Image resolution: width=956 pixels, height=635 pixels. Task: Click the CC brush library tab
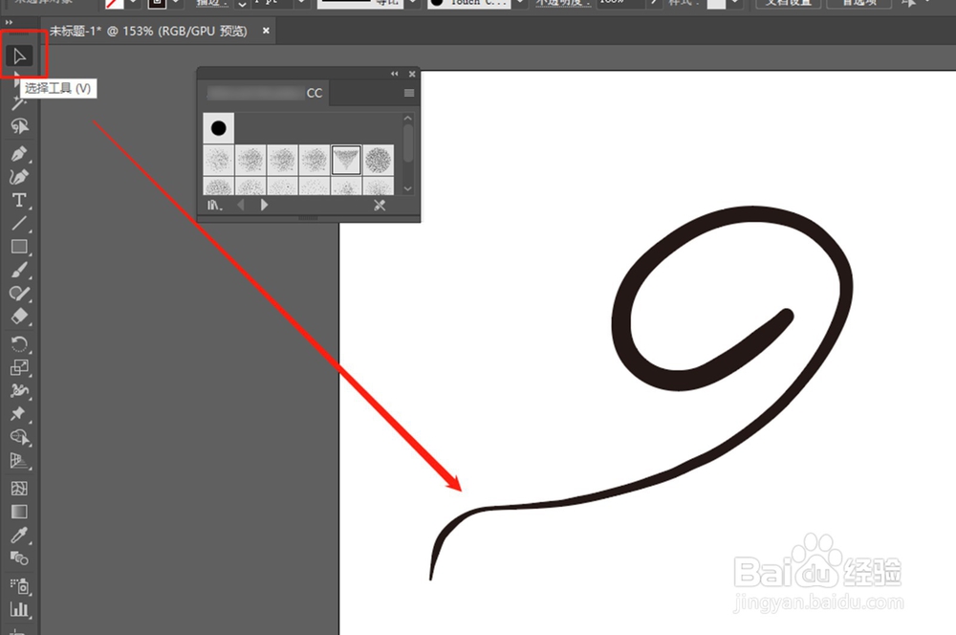tap(265, 93)
